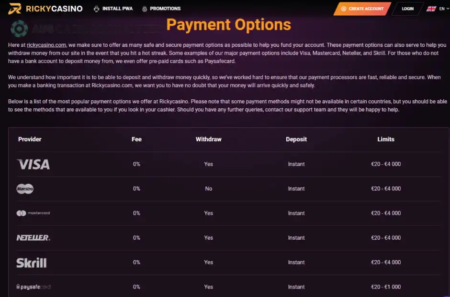
Task: Click the Limits column header
Action: 385,139
